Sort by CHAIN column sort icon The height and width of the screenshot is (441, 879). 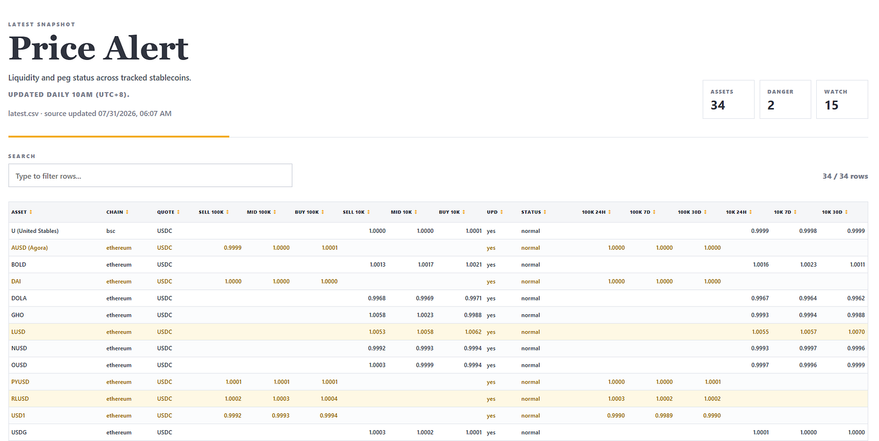[127, 212]
